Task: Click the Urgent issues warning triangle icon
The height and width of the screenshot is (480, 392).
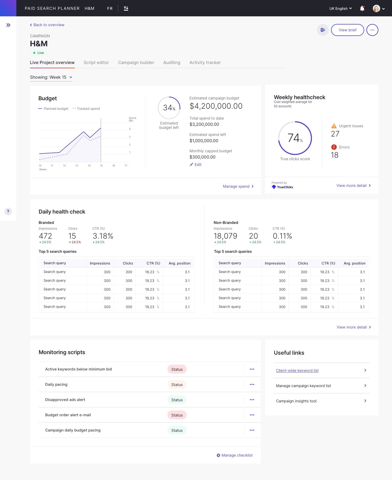Action: [334, 126]
